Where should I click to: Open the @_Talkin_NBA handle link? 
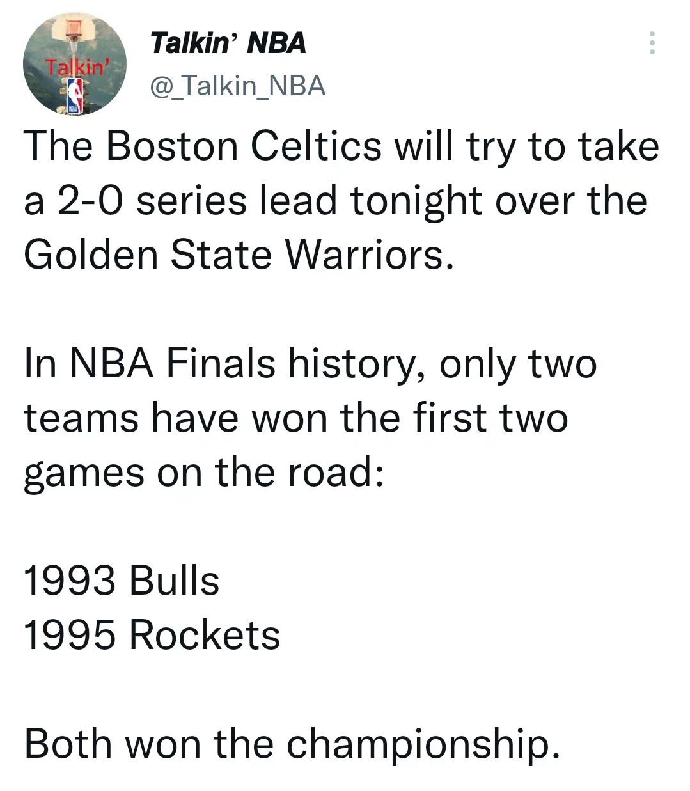(237, 86)
